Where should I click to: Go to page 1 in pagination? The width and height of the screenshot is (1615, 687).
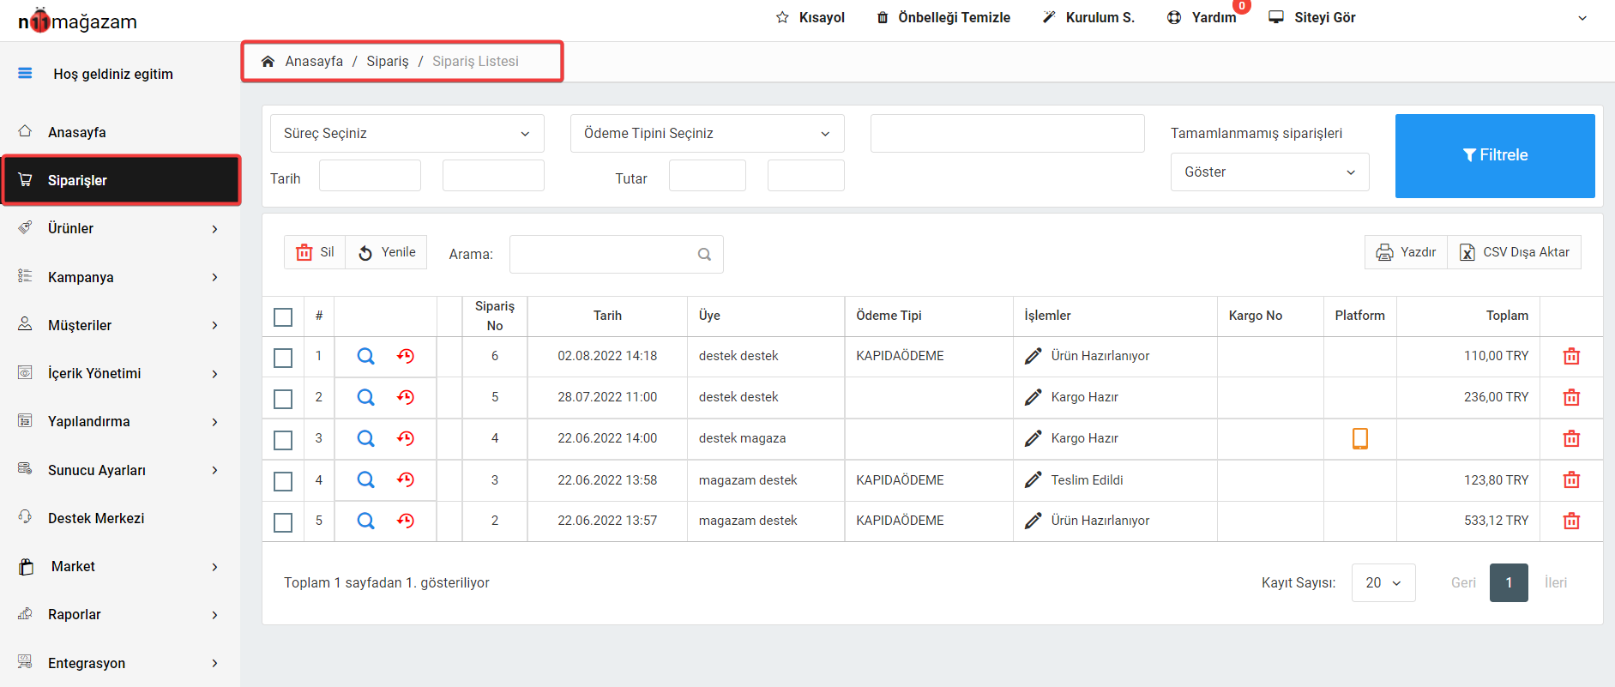[x=1509, y=582]
